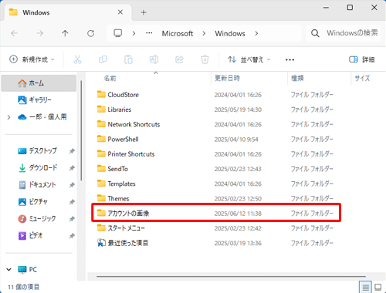The width and height of the screenshot is (386, 293).
Task: Click the Rename icon in toolbar
Action: pos(154,59)
